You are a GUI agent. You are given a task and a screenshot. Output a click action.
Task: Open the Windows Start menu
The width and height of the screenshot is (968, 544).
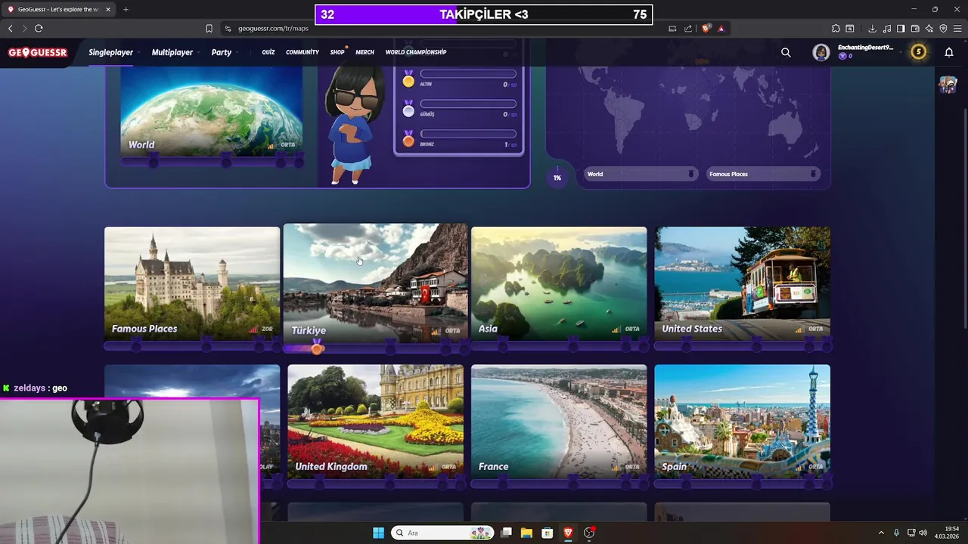pos(378,533)
